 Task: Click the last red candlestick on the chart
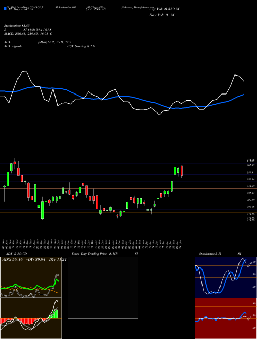[182, 171]
